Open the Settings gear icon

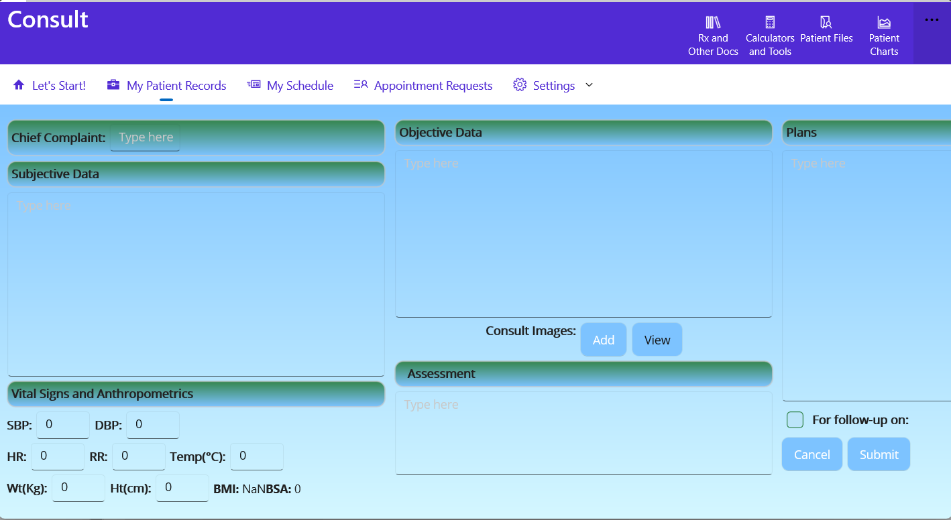519,84
